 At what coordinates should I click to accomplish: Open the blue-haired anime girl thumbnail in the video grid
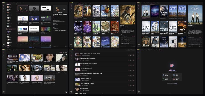(x=25, y=58)
